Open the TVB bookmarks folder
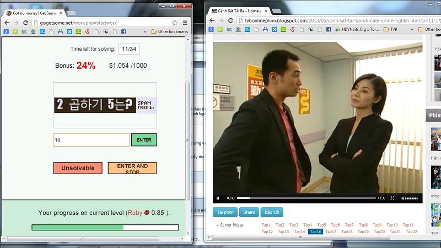 [391, 29]
